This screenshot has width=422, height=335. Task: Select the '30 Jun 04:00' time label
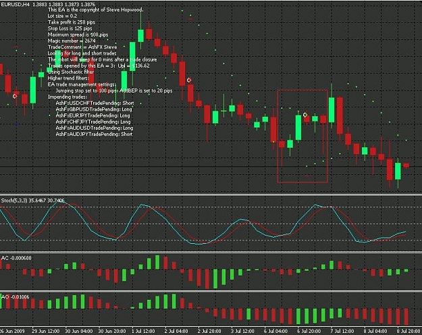78,331
